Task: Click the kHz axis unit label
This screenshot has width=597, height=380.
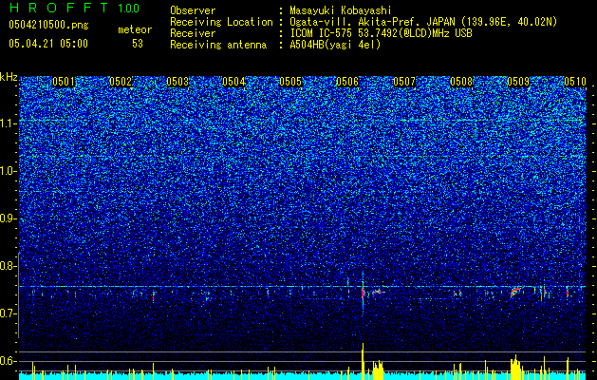Action: [x=9, y=77]
